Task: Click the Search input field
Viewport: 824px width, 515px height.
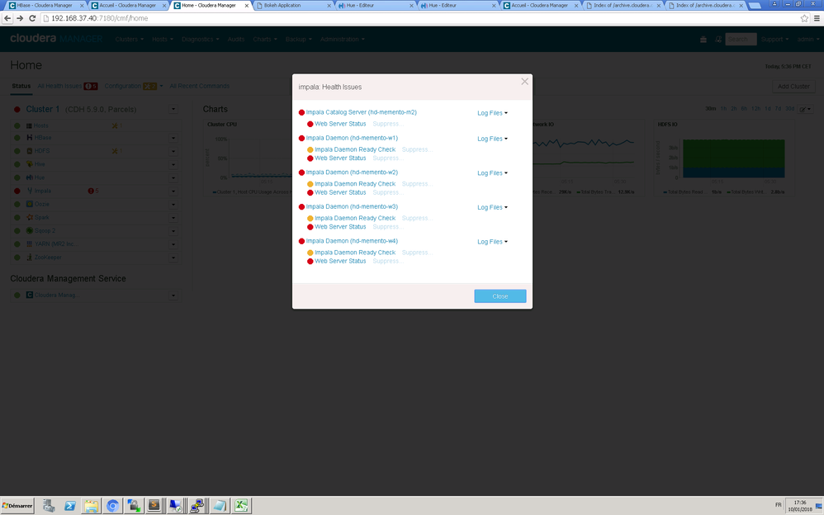Action: point(741,39)
